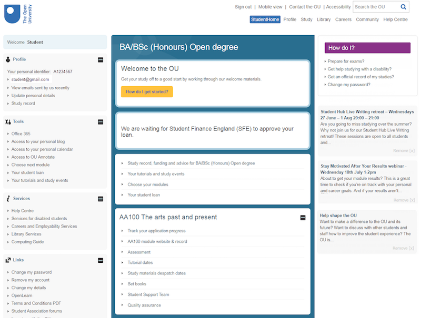Open the Help Centre navigation item
This screenshot has height=318, width=421.
pos(395,19)
